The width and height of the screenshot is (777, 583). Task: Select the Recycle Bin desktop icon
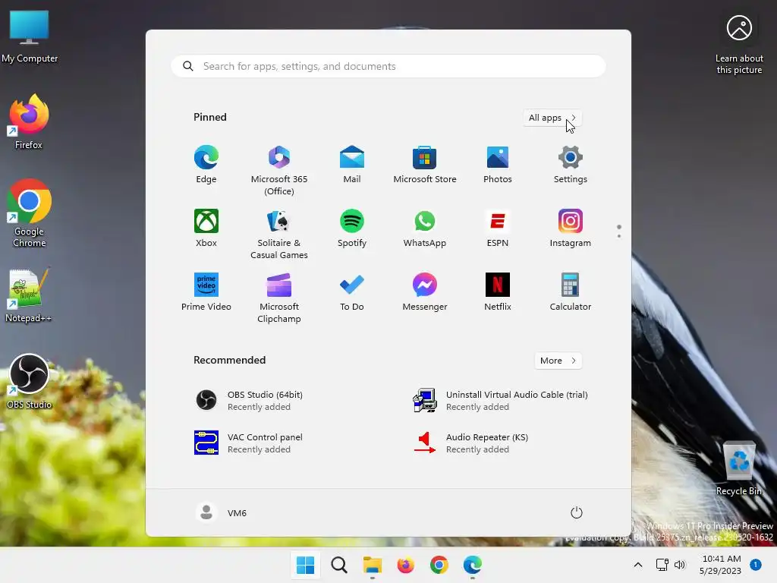[739, 468]
